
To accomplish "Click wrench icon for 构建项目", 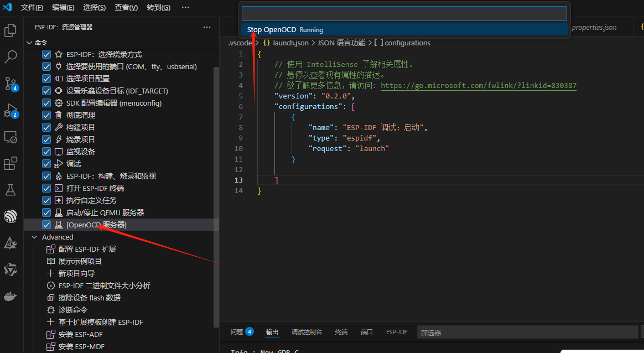I will [x=59, y=127].
